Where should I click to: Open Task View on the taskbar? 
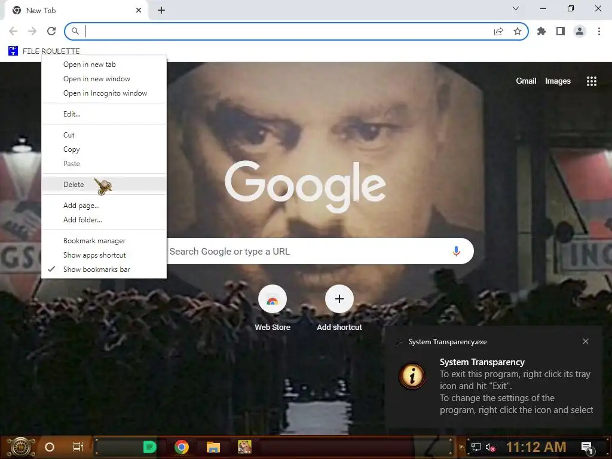[78, 447]
